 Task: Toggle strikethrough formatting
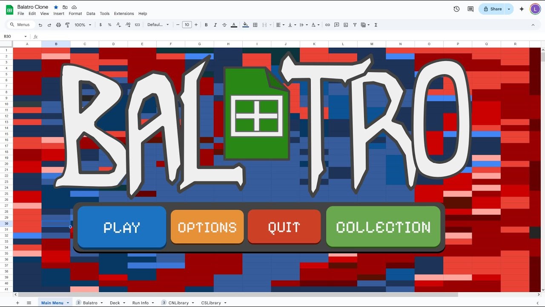(224, 25)
